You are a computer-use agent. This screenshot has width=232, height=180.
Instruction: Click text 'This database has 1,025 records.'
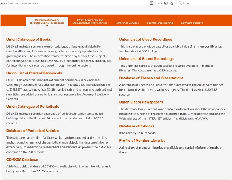pos(154,70)
